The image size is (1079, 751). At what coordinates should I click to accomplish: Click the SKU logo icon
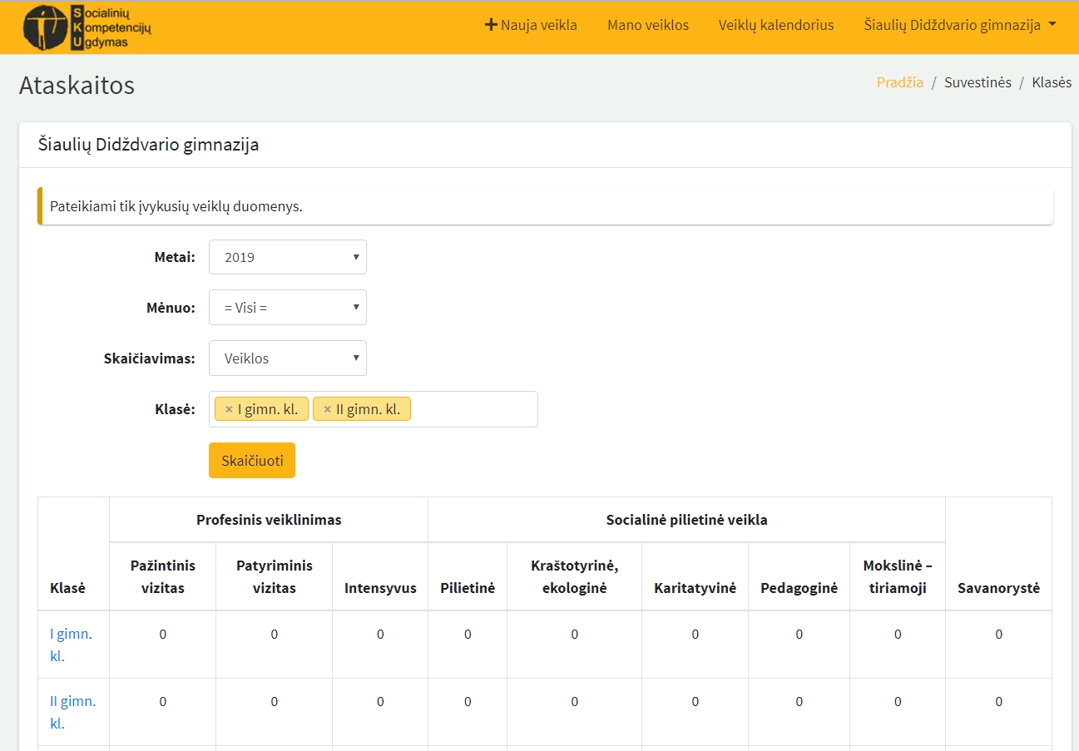(x=87, y=27)
